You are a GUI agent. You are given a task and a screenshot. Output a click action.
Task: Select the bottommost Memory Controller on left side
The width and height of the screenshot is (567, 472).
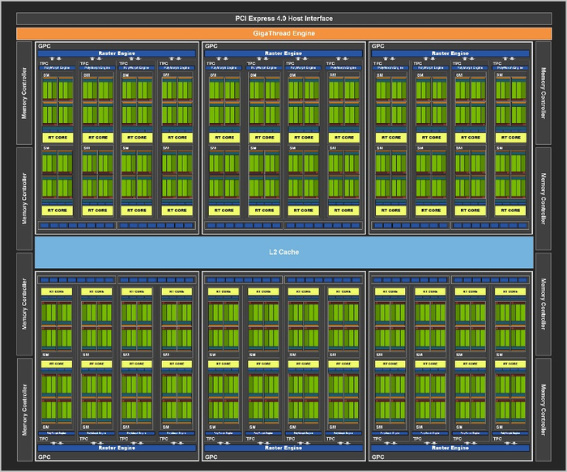coord(24,409)
